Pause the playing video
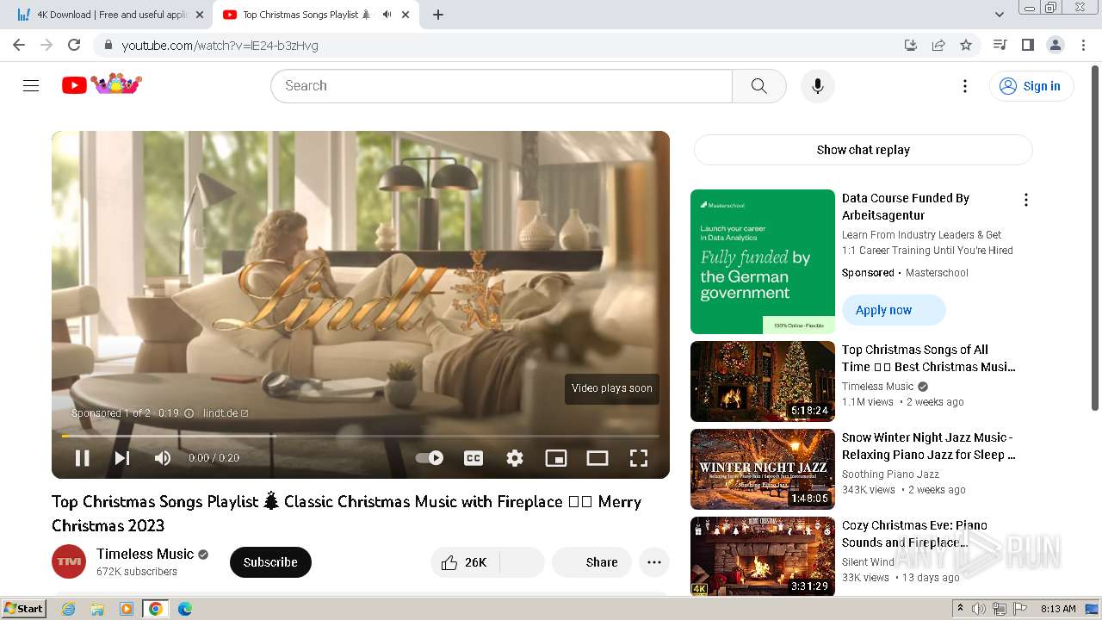Screen dimensions: 1102x620 pos(83,458)
